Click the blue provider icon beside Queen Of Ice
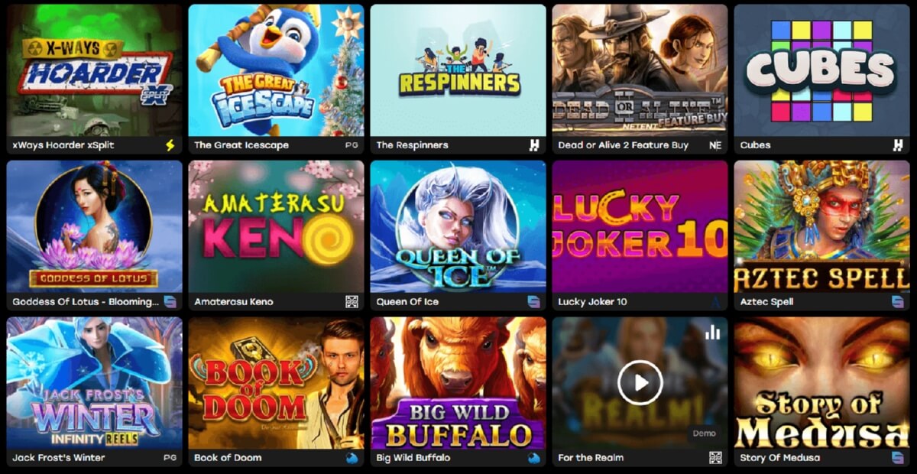The width and height of the screenshot is (917, 474). 534,302
